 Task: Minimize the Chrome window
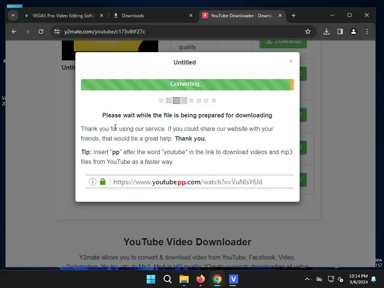pyautogui.click(x=332, y=15)
